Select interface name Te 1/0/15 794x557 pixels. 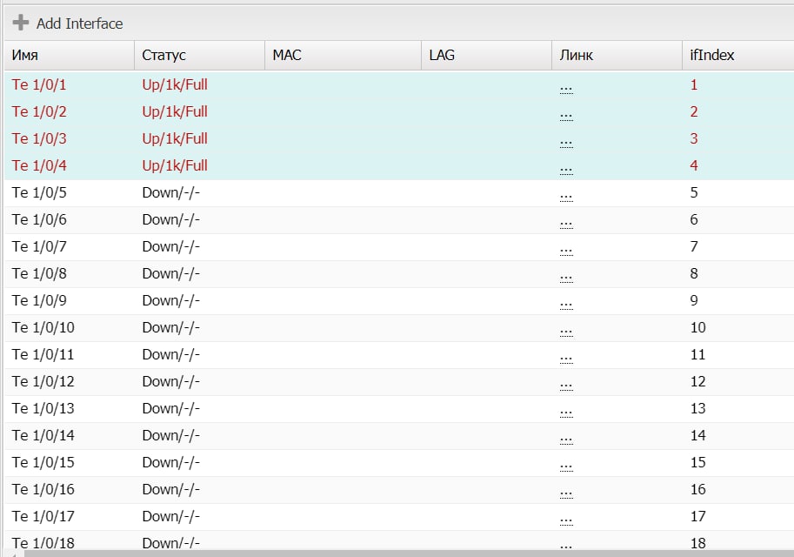43,462
